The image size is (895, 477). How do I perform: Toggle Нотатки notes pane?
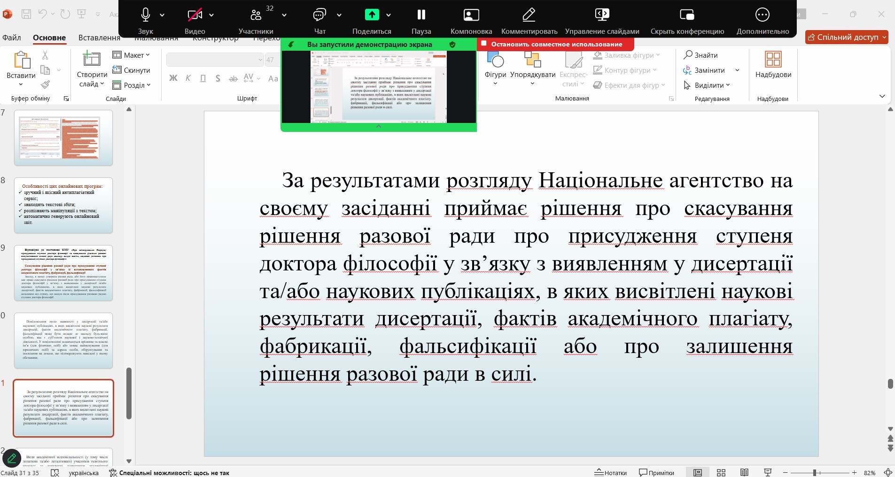click(x=611, y=472)
